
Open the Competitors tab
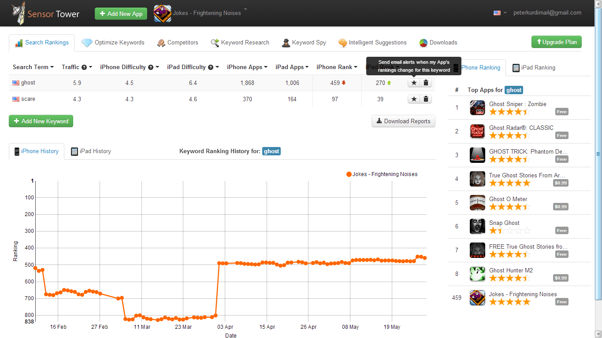[178, 43]
